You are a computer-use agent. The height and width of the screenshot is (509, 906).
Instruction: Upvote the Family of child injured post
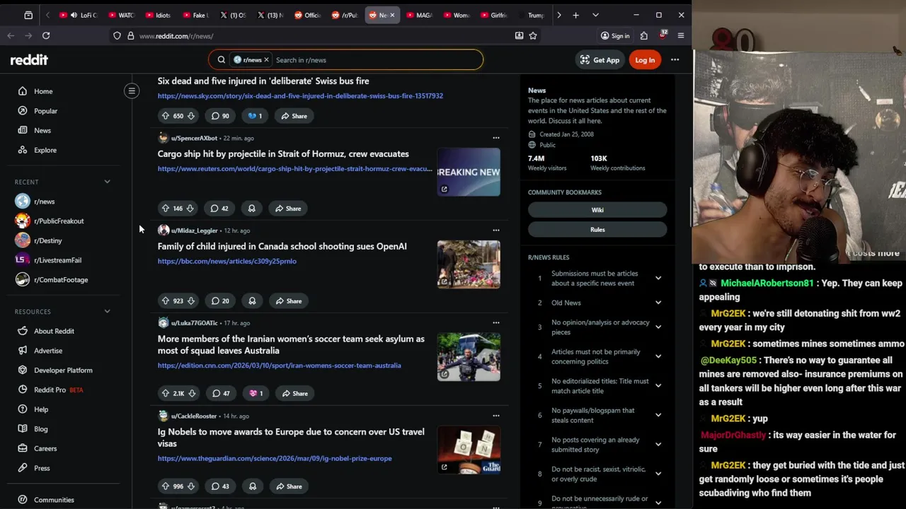166,301
